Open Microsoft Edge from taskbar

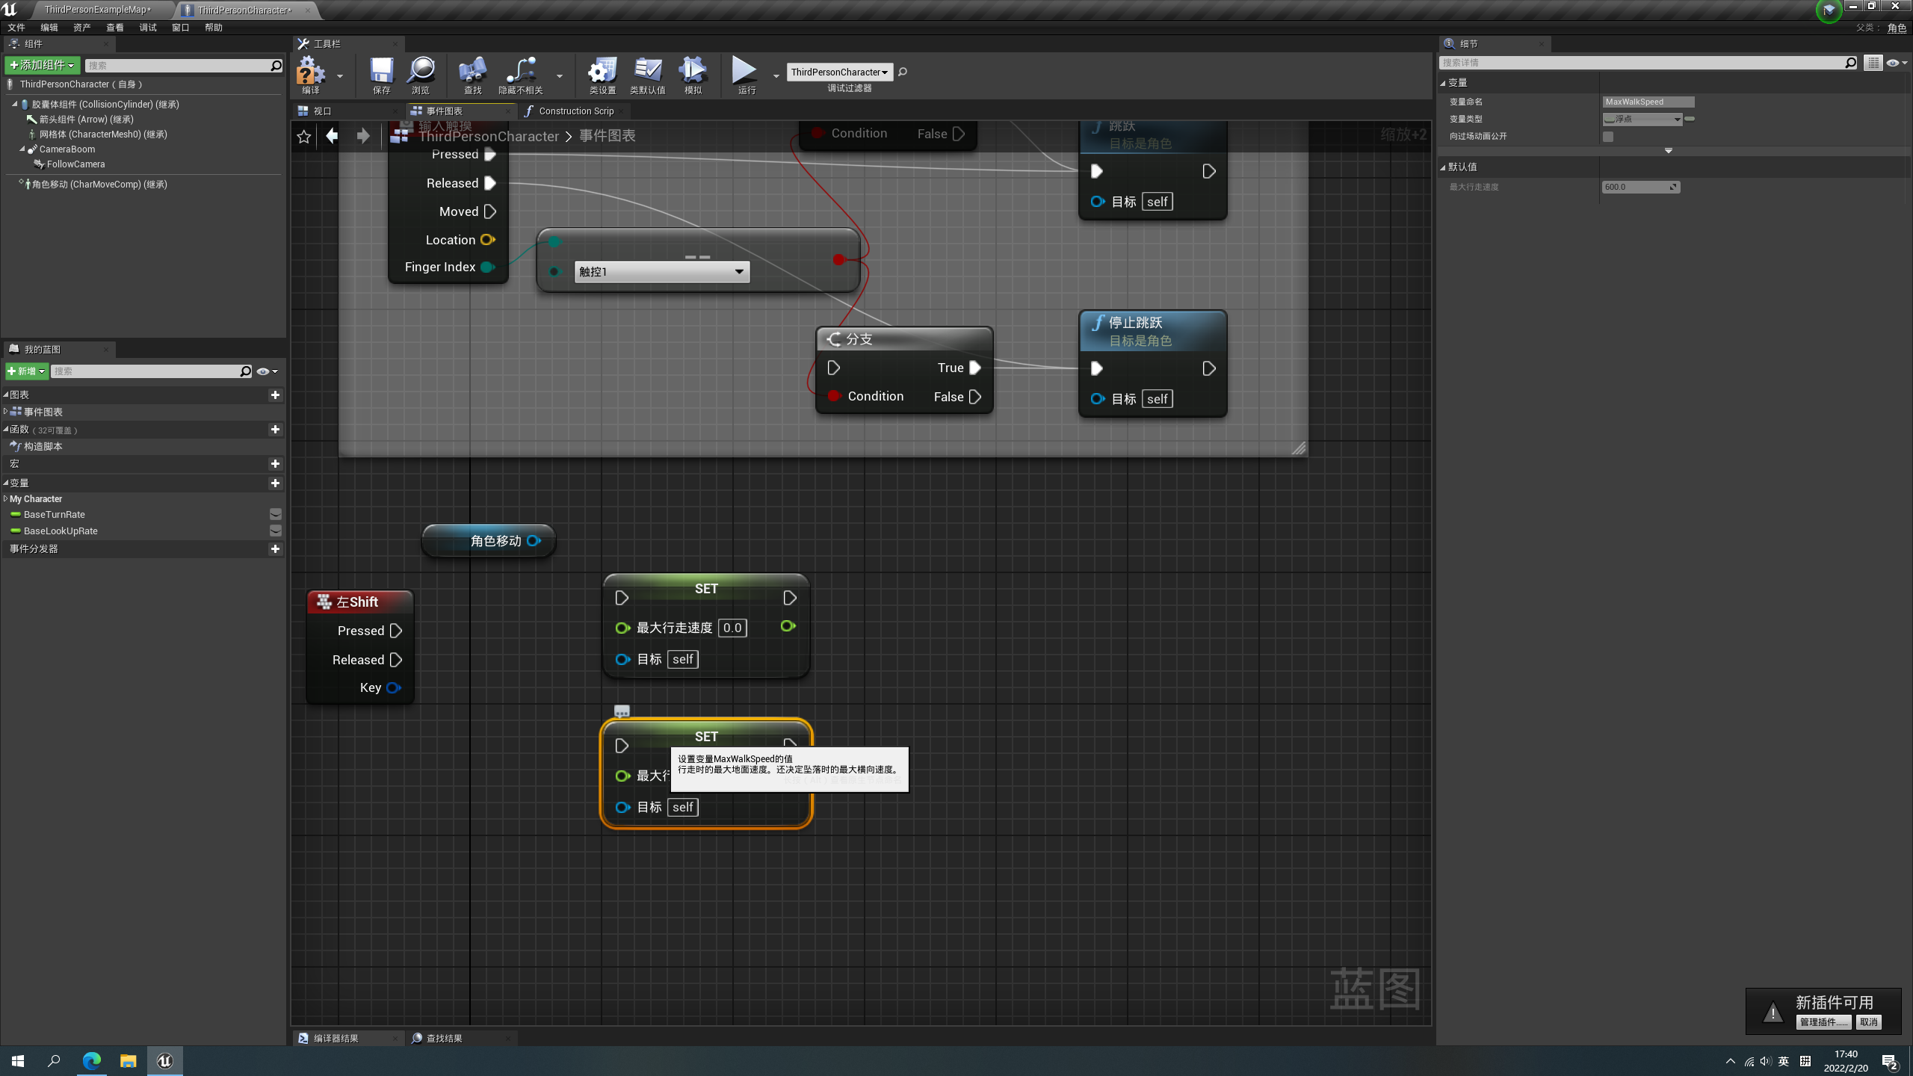point(92,1060)
